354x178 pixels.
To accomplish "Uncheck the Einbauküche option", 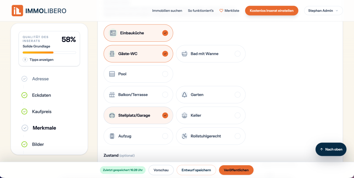I will [x=165, y=33].
